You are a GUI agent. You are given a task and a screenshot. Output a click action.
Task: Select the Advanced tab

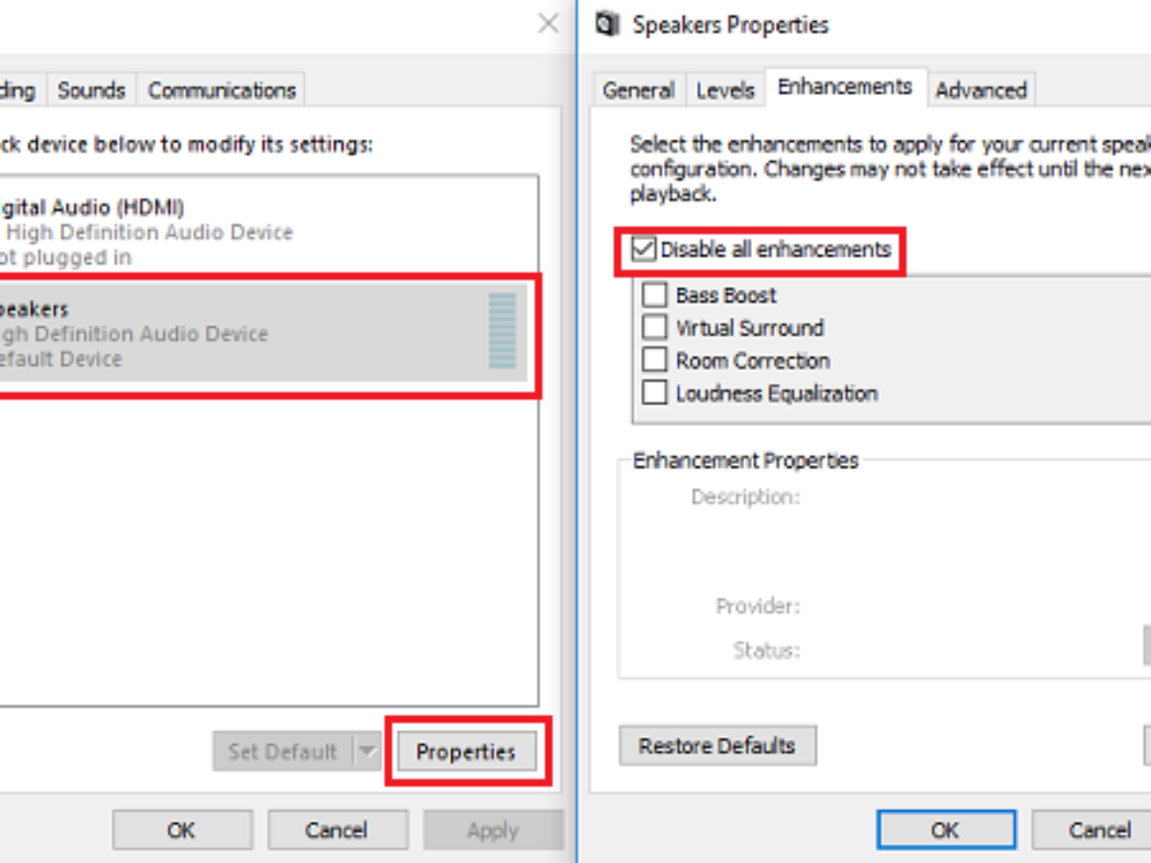click(980, 90)
